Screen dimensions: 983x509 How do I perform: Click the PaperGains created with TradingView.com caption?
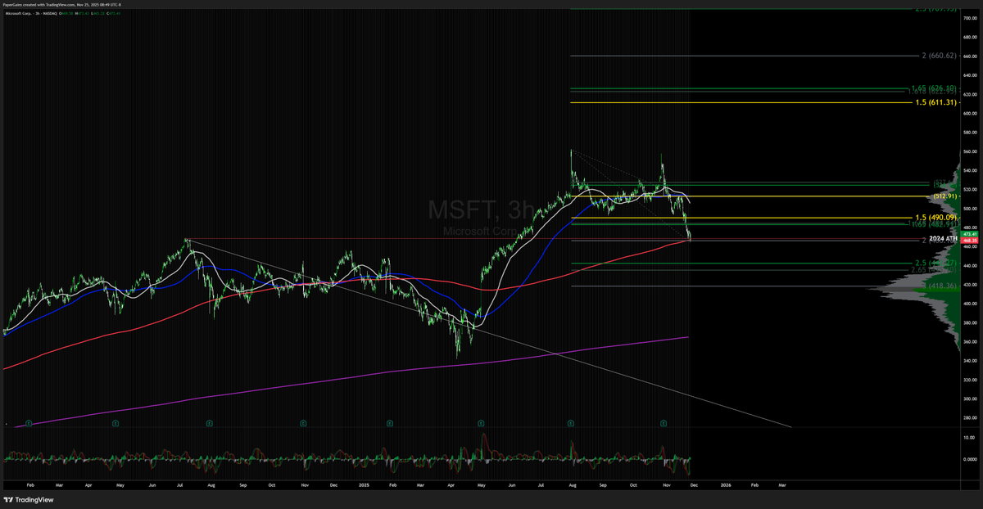[62, 6]
